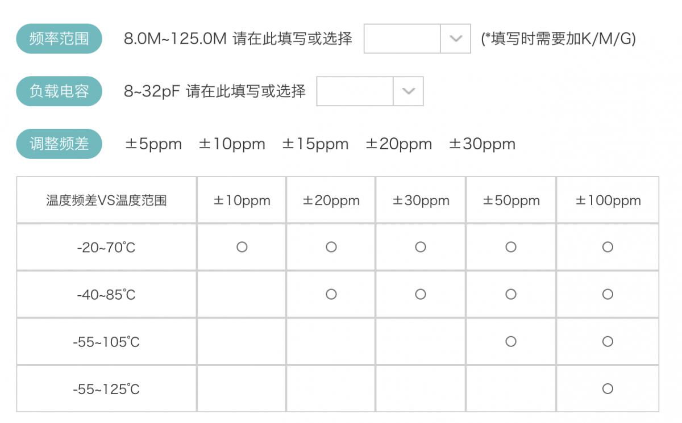Pick ±30ppm frequency tolerance option
This screenshot has width=682, height=423.
click(x=482, y=144)
